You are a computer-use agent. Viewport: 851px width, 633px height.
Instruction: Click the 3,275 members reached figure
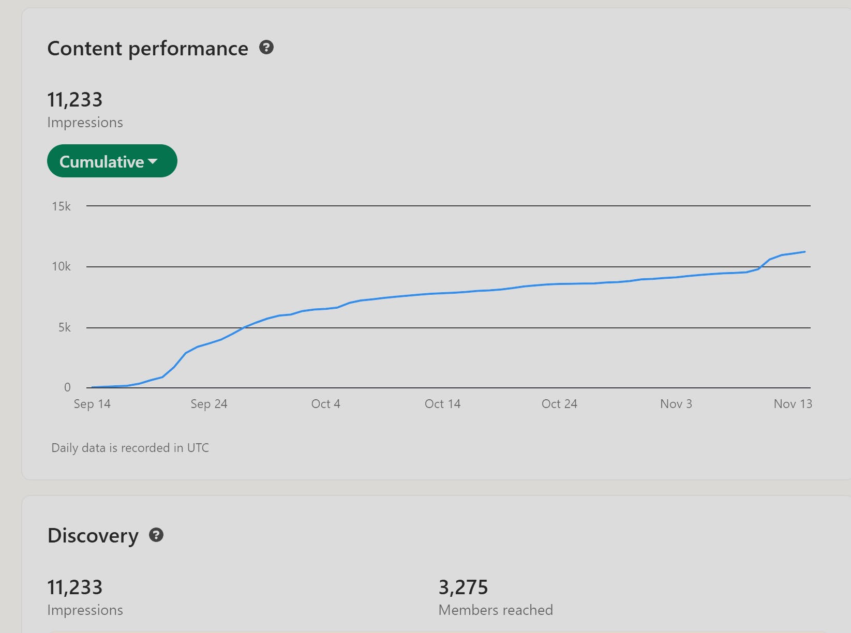(x=463, y=587)
